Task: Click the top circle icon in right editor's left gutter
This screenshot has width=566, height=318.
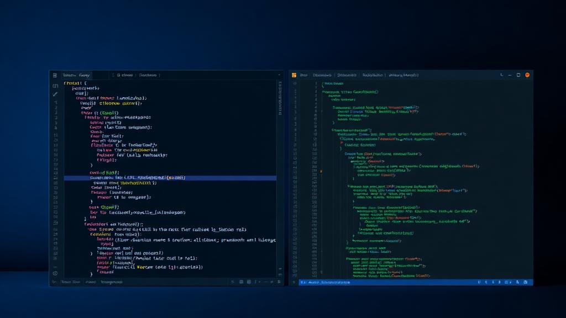Action: 295,83
